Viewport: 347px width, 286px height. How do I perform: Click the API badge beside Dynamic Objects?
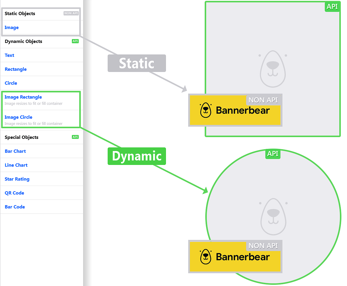tap(75, 41)
